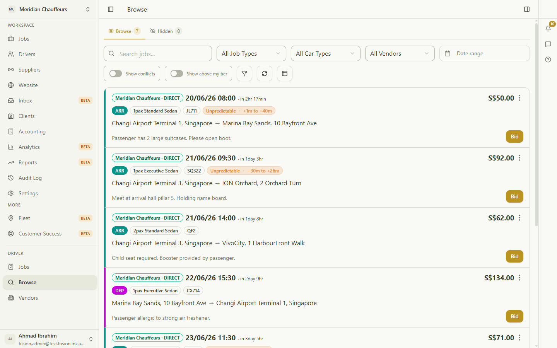Refresh the job list
Screen dimensions: 557x348
coord(265,73)
